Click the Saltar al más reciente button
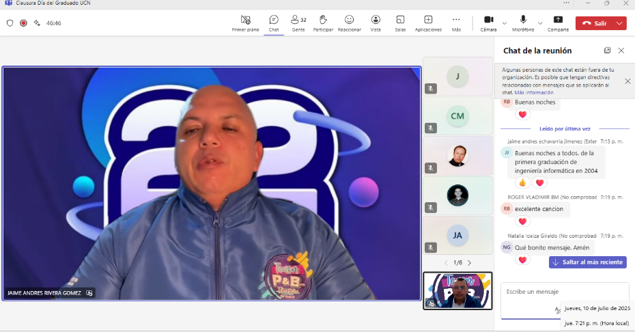 coord(587,262)
